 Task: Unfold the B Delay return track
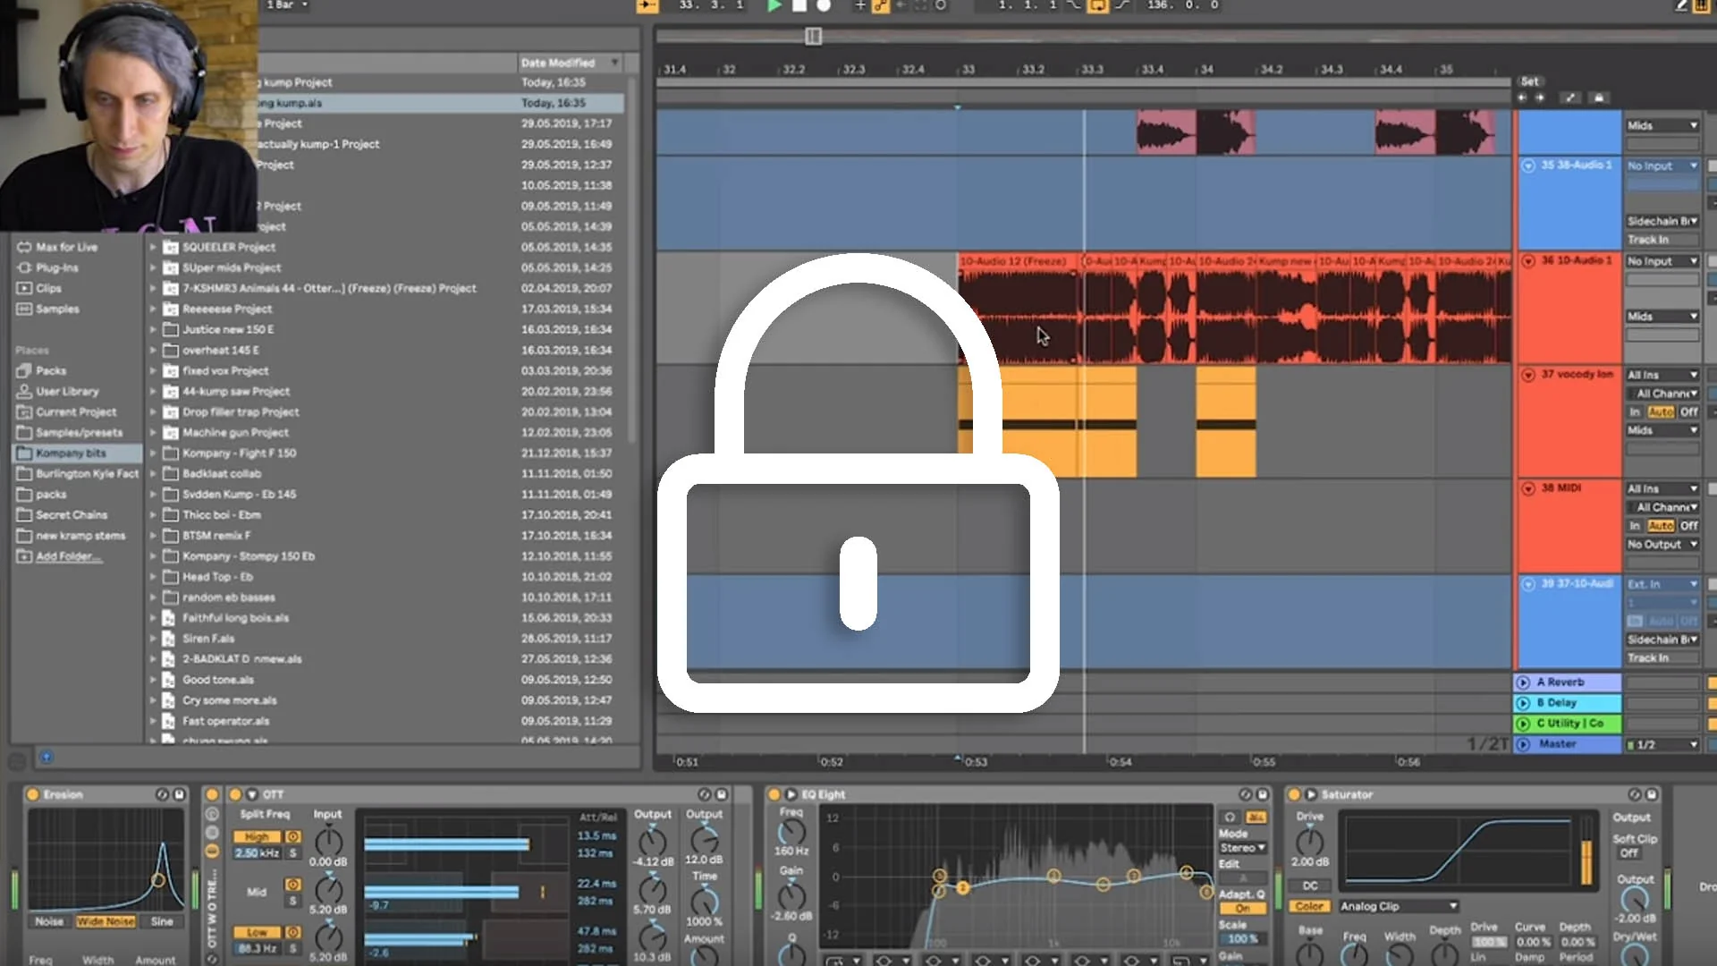[x=1524, y=703]
